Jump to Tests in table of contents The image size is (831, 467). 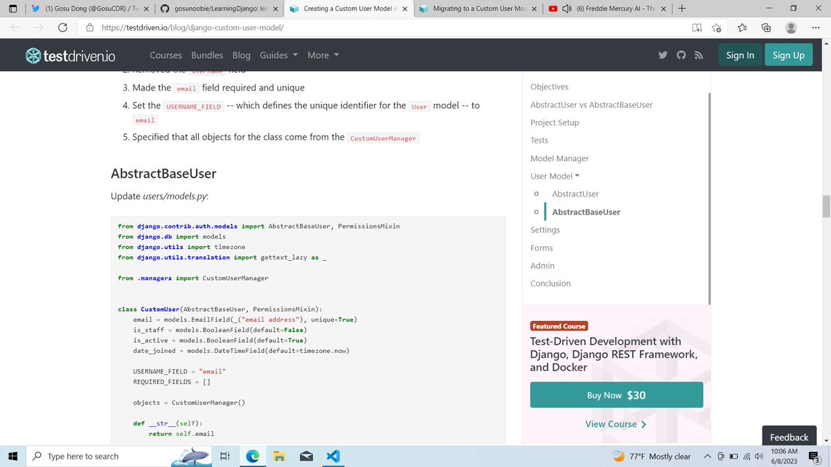pyautogui.click(x=539, y=140)
